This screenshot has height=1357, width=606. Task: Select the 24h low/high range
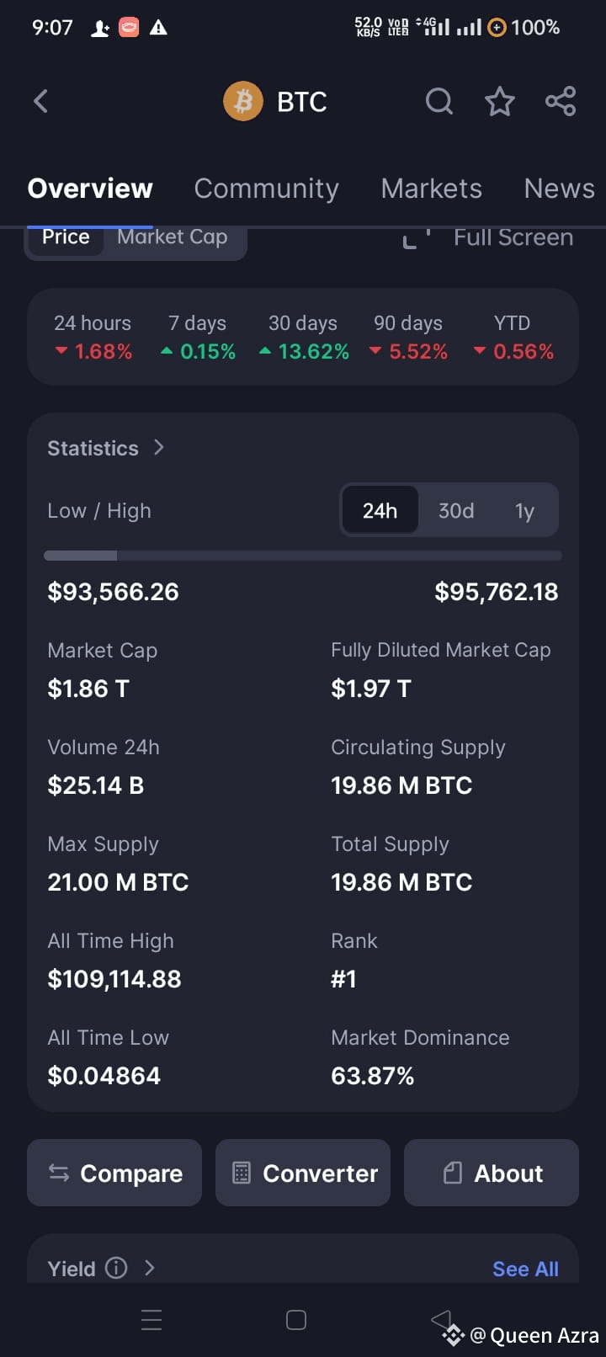(x=380, y=510)
